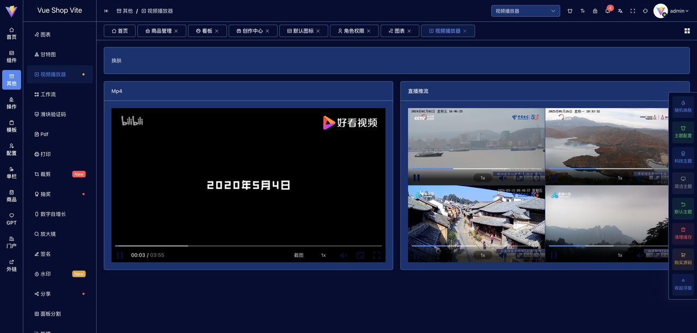Toggle fullscreen mode in the top bar

pyautogui.click(x=633, y=11)
